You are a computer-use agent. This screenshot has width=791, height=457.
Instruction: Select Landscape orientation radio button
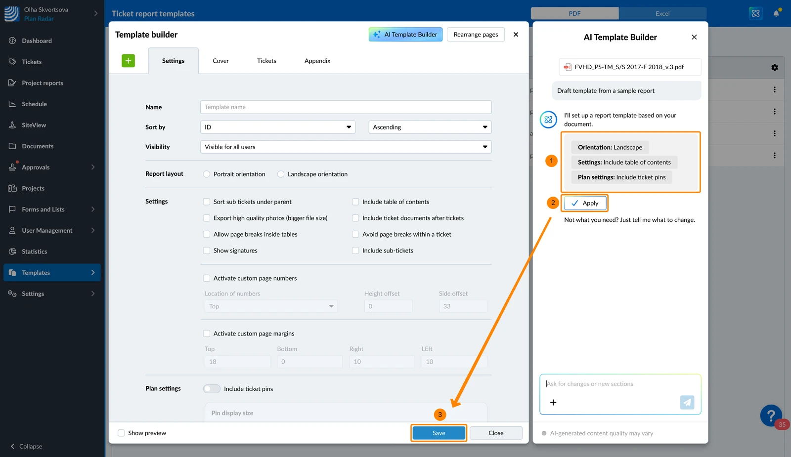pos(281,174)
